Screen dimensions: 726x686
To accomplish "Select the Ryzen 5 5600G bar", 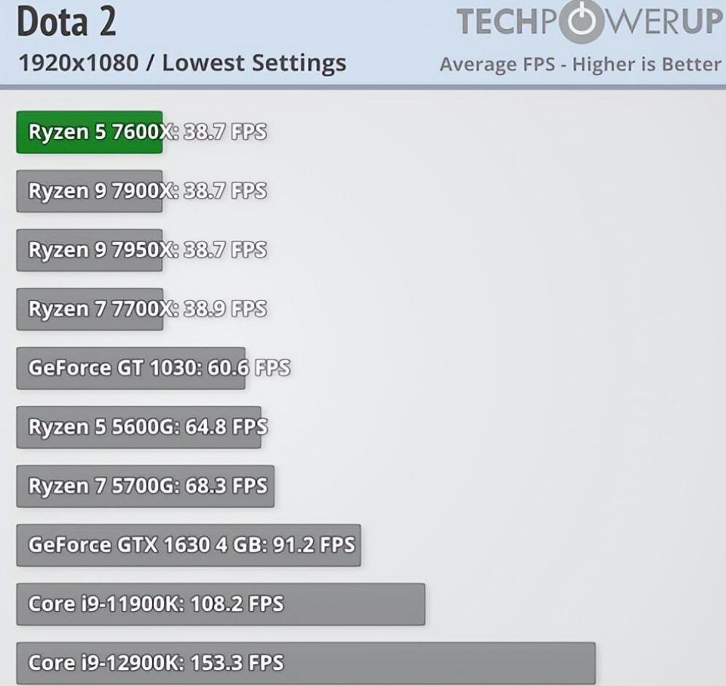I will click(x=138, y=427).
